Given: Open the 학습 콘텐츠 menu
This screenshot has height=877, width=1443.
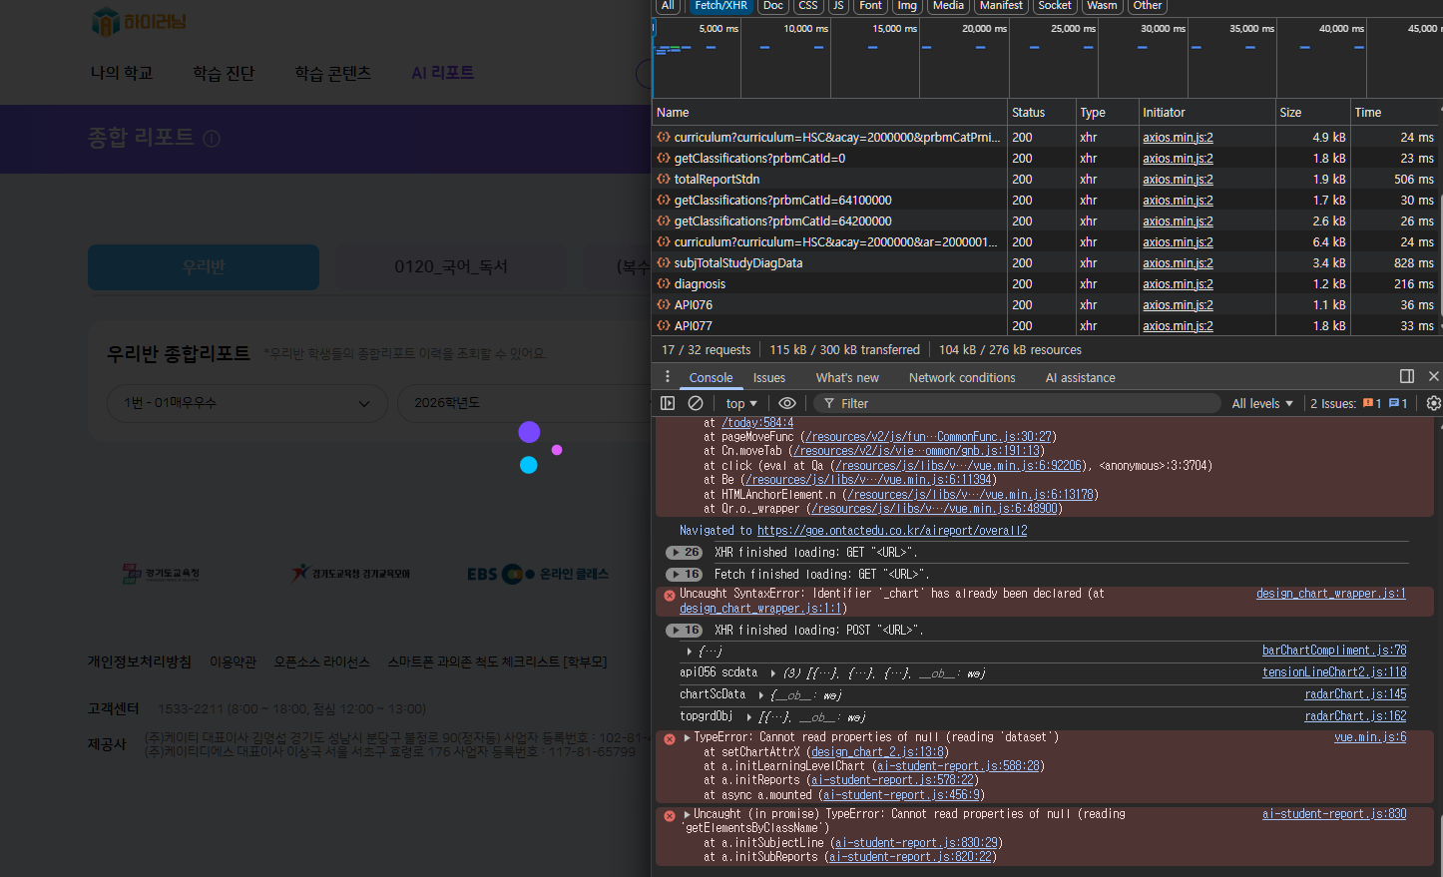Looking at the screenshot, I should click(332, 73).
